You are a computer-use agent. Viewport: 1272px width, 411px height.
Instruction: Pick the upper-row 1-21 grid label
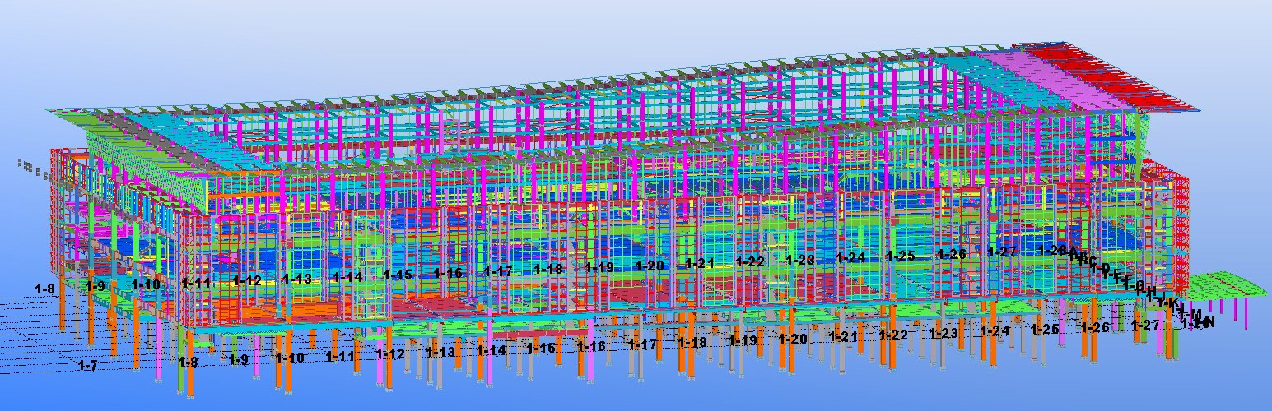click(700, 263)
